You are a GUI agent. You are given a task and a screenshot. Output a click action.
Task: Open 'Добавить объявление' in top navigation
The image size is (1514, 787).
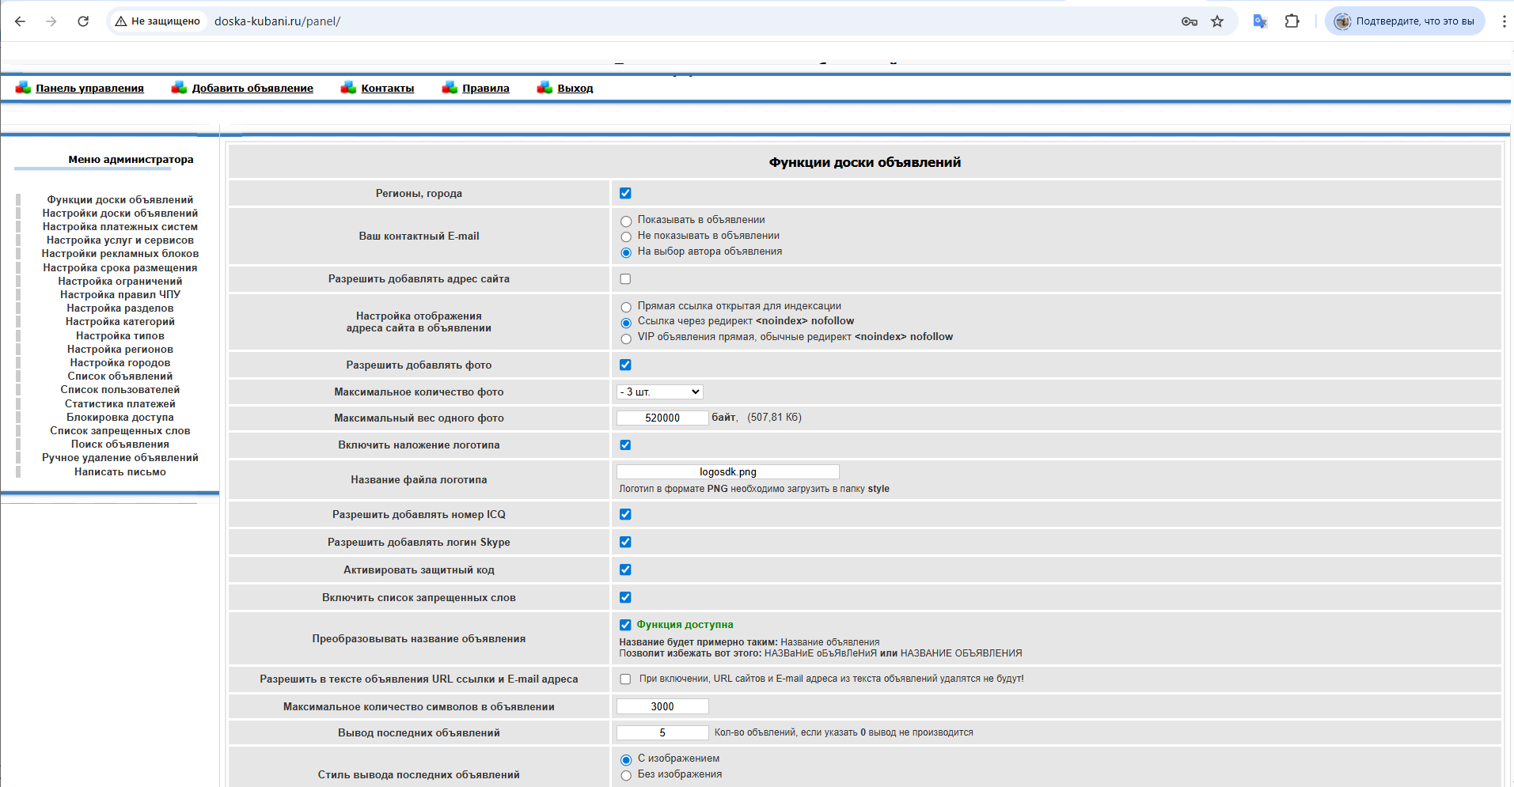[x=252, y=88]
